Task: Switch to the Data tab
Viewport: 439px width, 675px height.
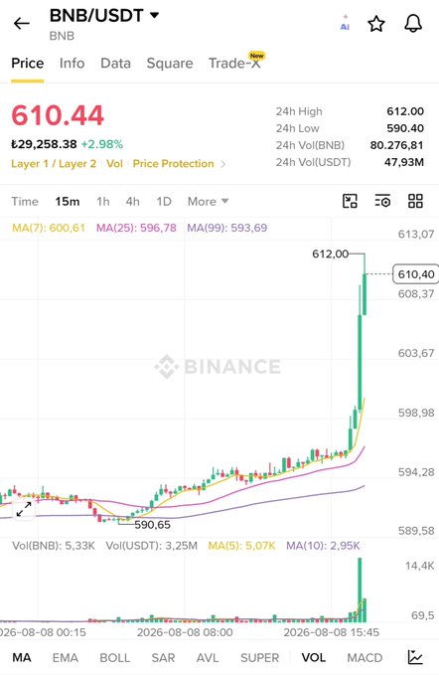Action: (115, 64)
